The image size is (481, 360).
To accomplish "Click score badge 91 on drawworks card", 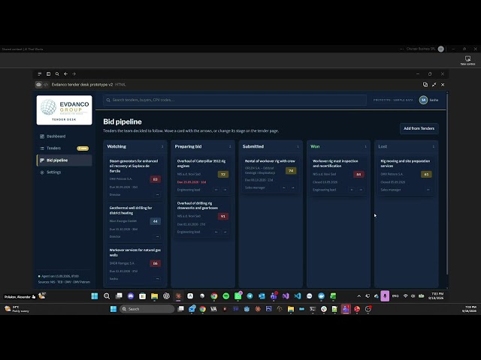I will 223,216.
